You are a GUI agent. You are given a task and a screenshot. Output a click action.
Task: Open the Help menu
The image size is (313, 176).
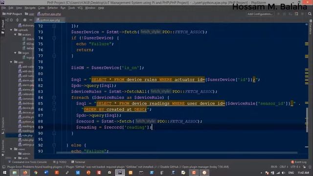tap(101, 8)
